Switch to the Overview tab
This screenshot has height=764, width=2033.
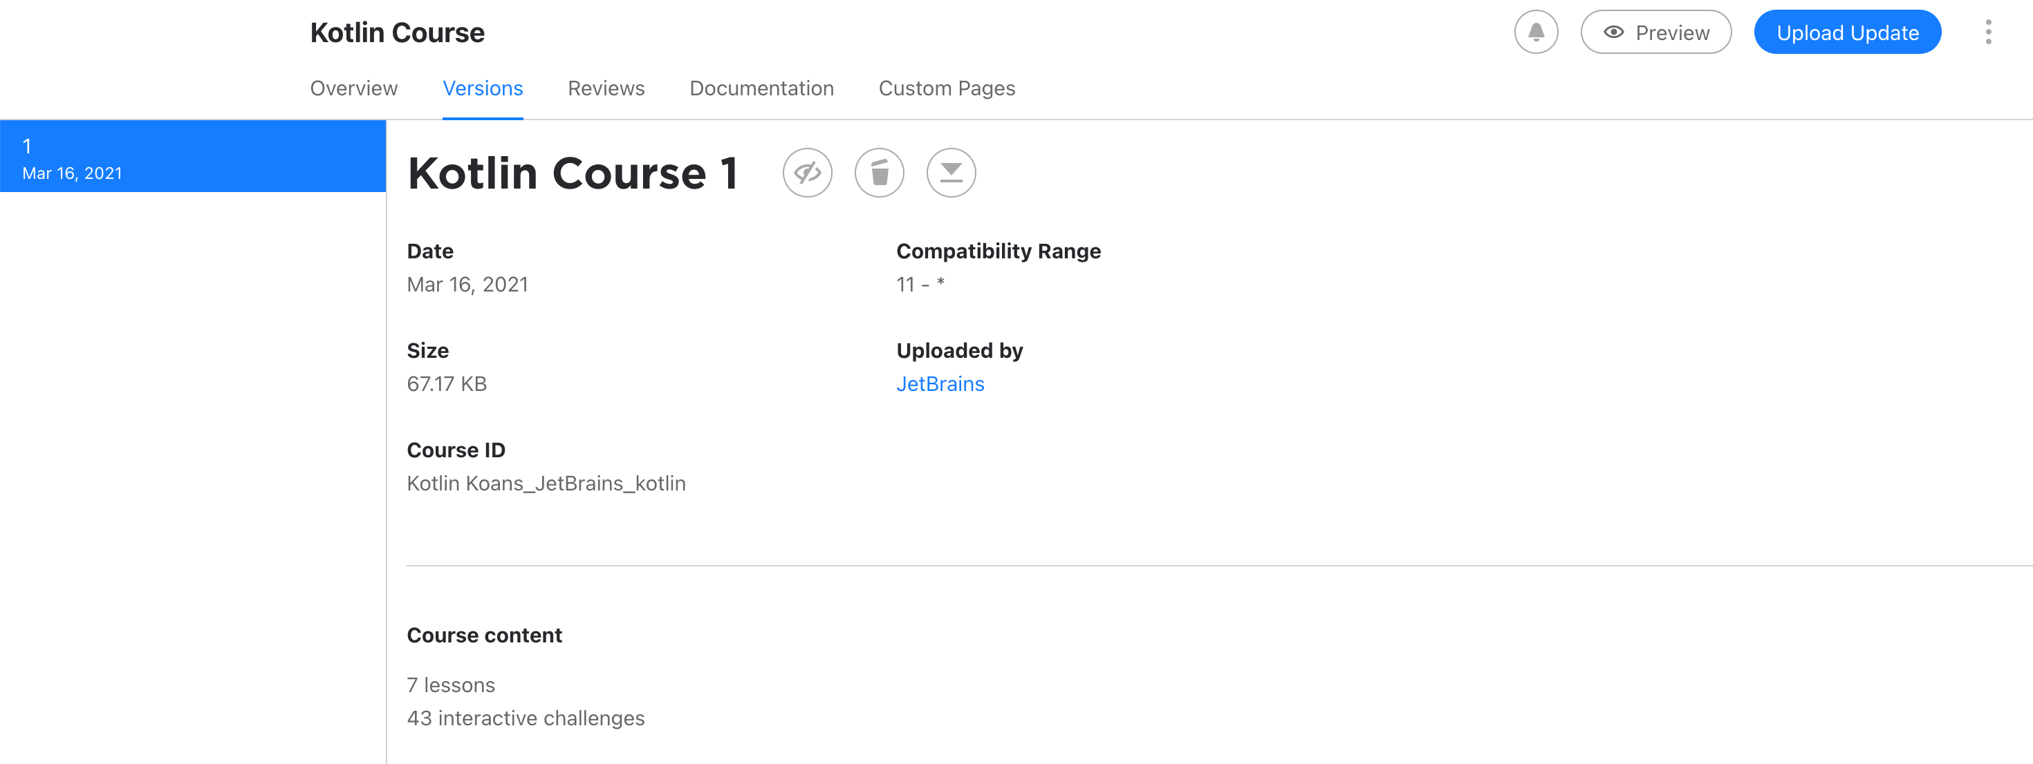coord(353,88)
